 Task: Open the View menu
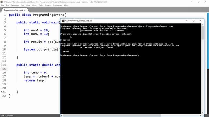pyautogui.click(x=28, y=5)
